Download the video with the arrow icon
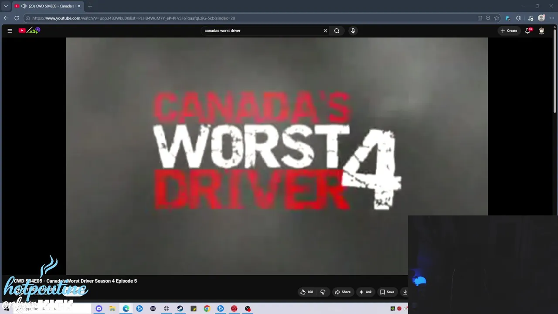The image size is (558, 314). (405, 292)
